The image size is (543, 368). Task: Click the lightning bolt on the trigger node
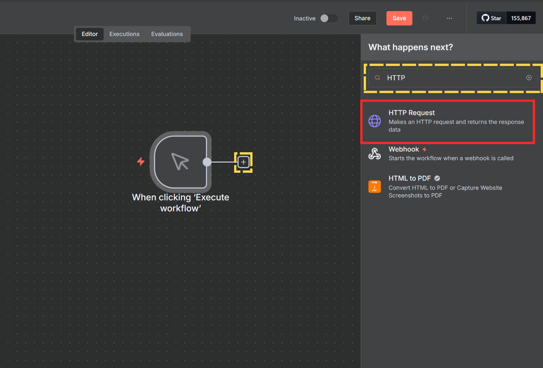pos(141,162)
